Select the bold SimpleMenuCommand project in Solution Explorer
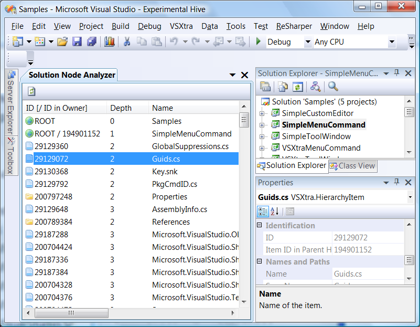Screen dimensions: 420x327 point(324,125)
